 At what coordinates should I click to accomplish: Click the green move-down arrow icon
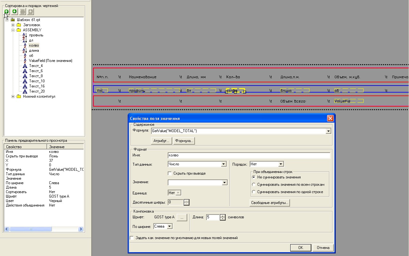pyautogui.click(x=14, y=12)
